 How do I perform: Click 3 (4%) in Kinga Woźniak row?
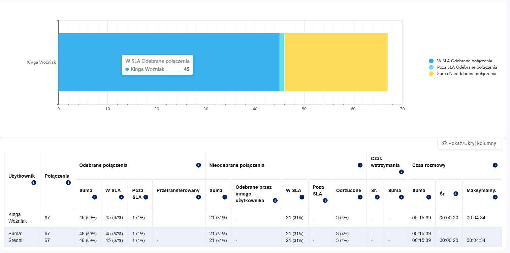pyautogui.click(x=342, y=218)
